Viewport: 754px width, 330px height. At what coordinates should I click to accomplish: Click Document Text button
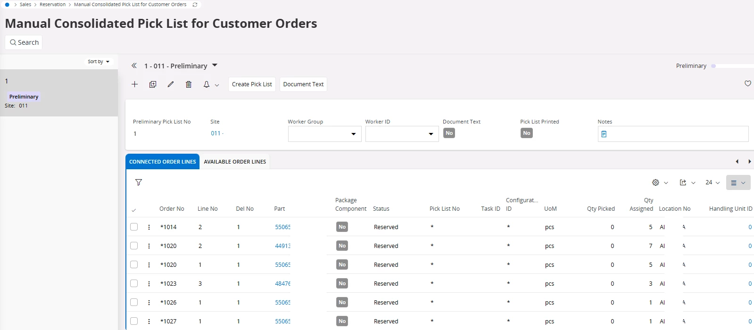[x=303, y=84]
